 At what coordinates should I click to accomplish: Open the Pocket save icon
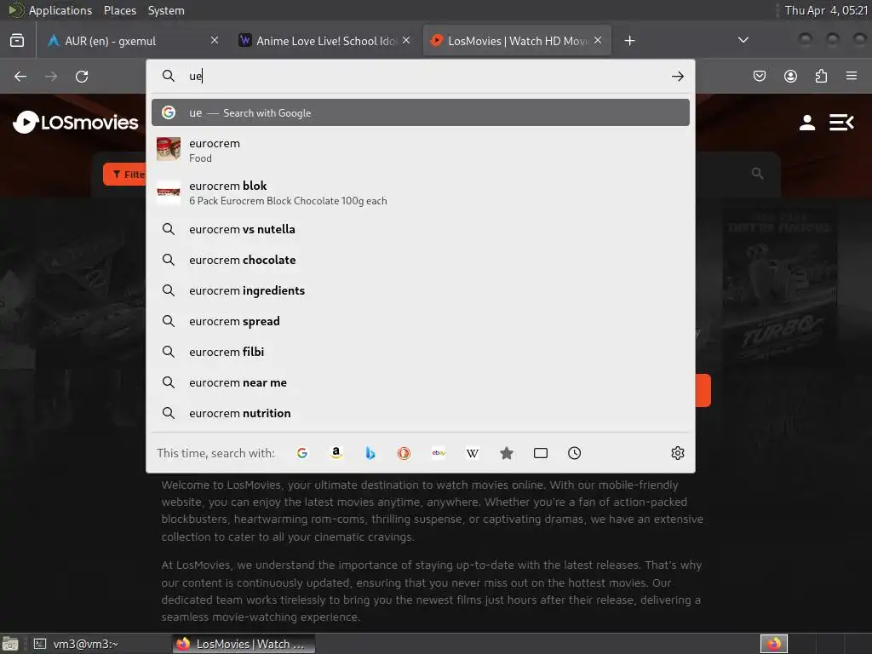(x=759, y=76)
